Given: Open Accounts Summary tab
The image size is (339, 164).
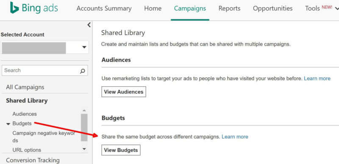Looking at the screenshot, I should pos(104,8).
